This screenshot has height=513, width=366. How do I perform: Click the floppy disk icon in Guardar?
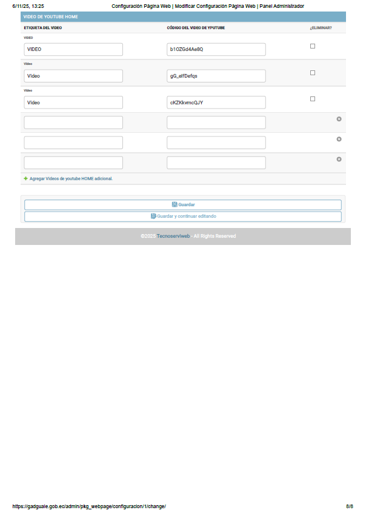coord(175,205)
